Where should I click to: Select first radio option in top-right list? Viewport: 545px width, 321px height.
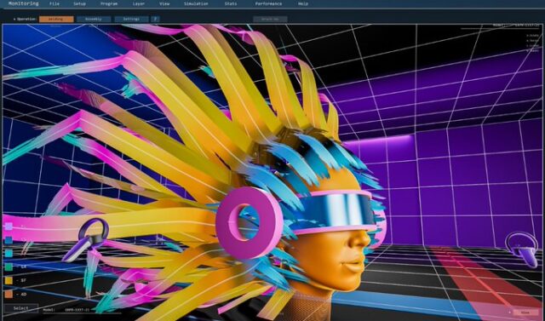[x=527, y=36]
